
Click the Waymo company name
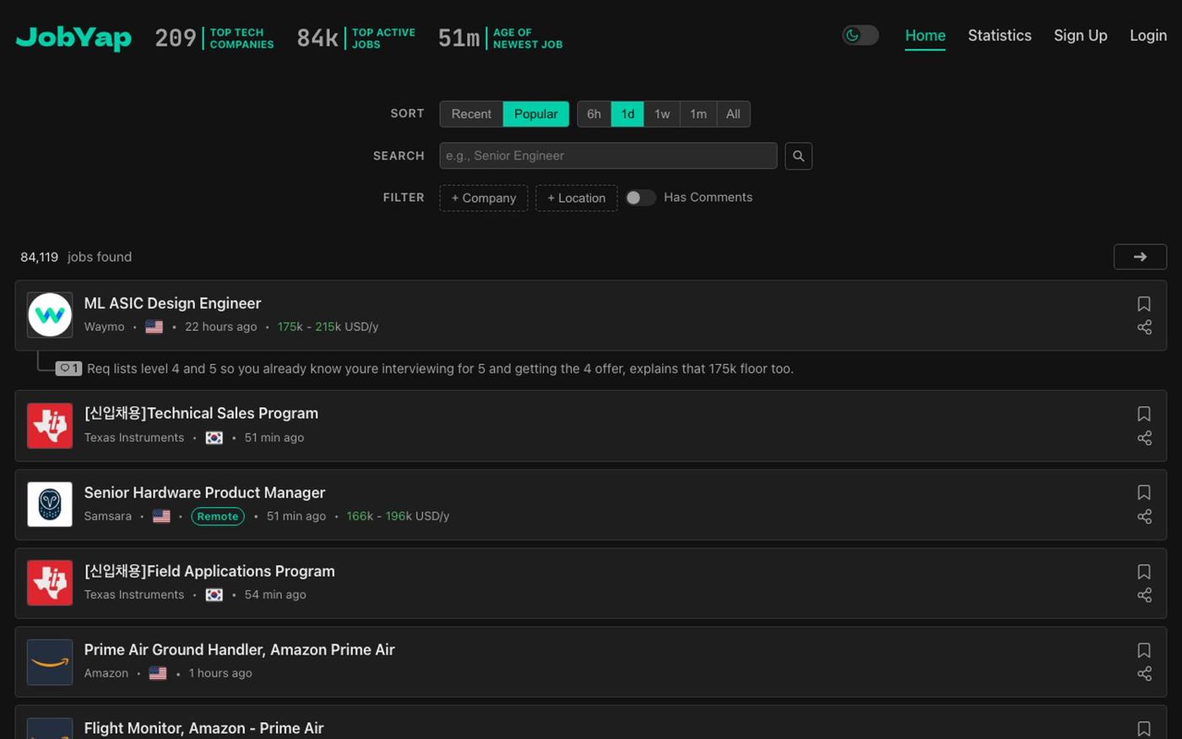(x=104, y=327)
